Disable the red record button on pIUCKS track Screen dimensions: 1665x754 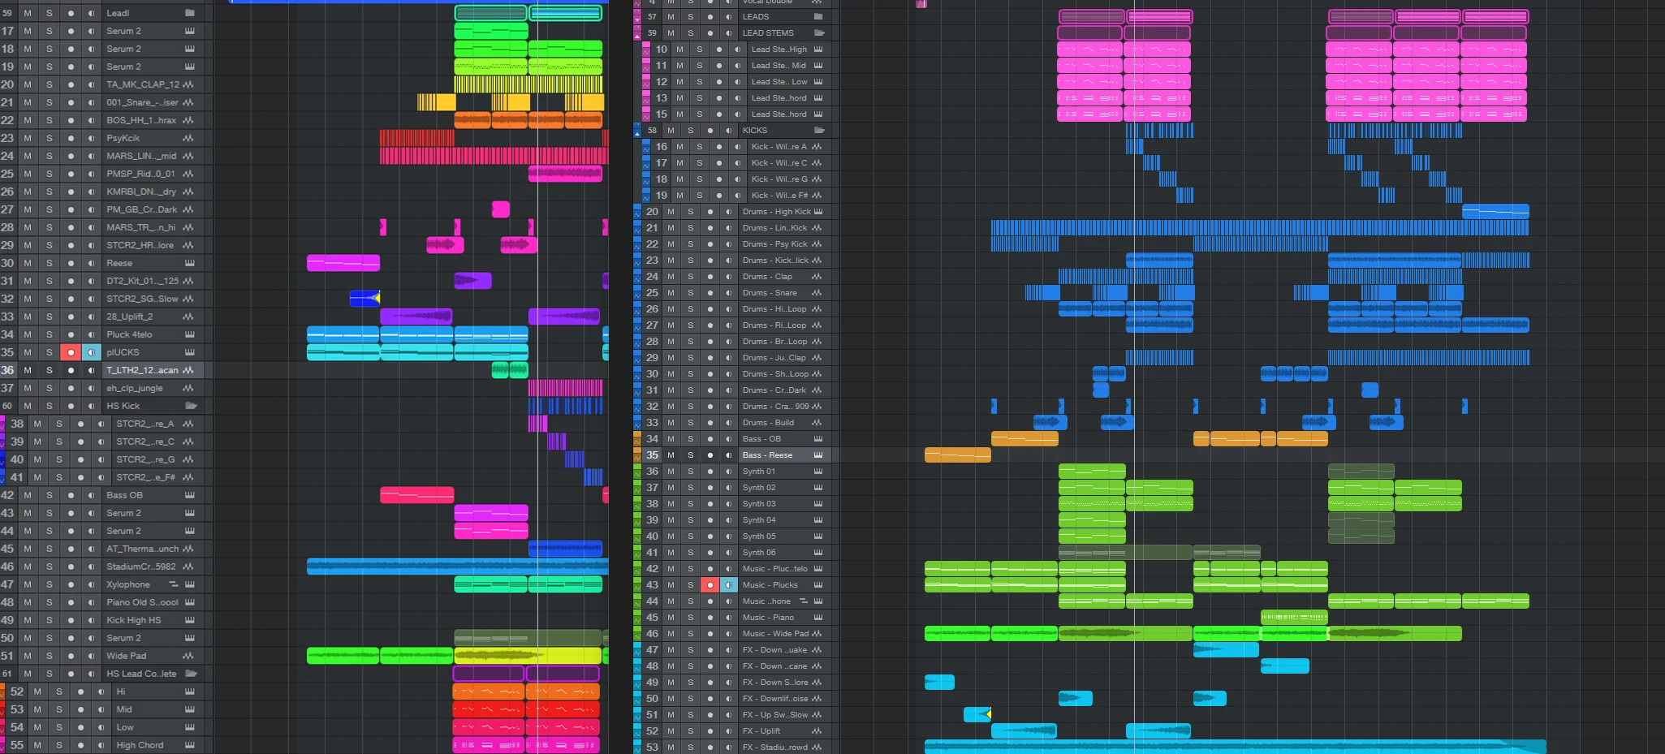point(71,352)
